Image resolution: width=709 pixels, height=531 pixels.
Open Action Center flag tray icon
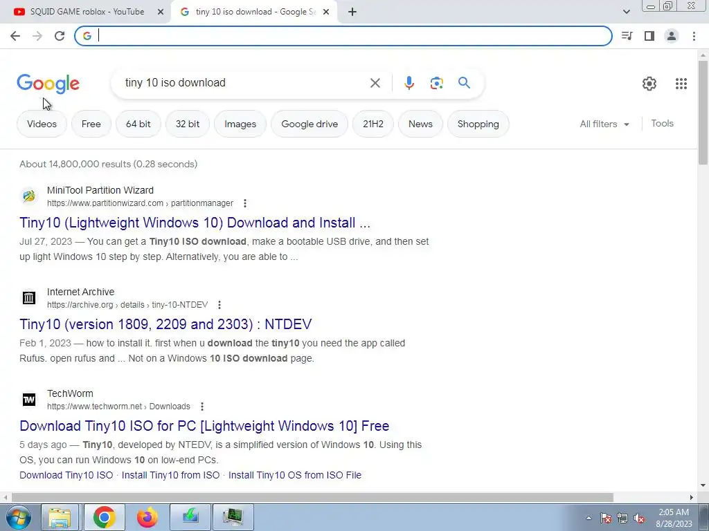click(606, 519)
